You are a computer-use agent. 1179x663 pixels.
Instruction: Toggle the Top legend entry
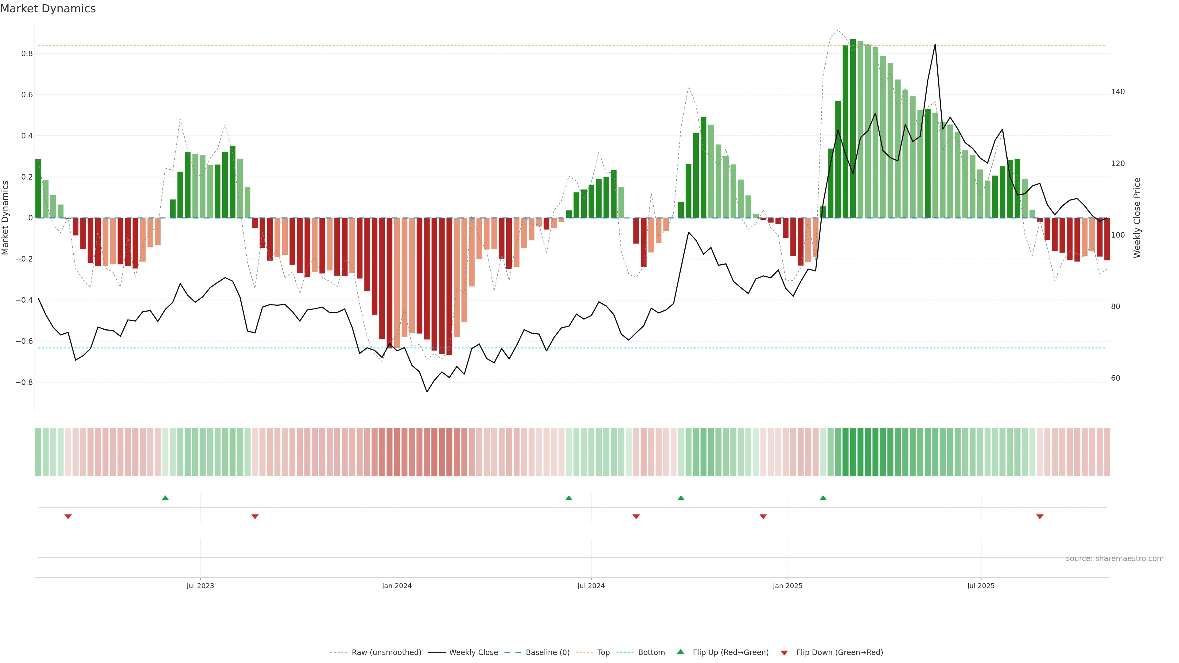603,653
